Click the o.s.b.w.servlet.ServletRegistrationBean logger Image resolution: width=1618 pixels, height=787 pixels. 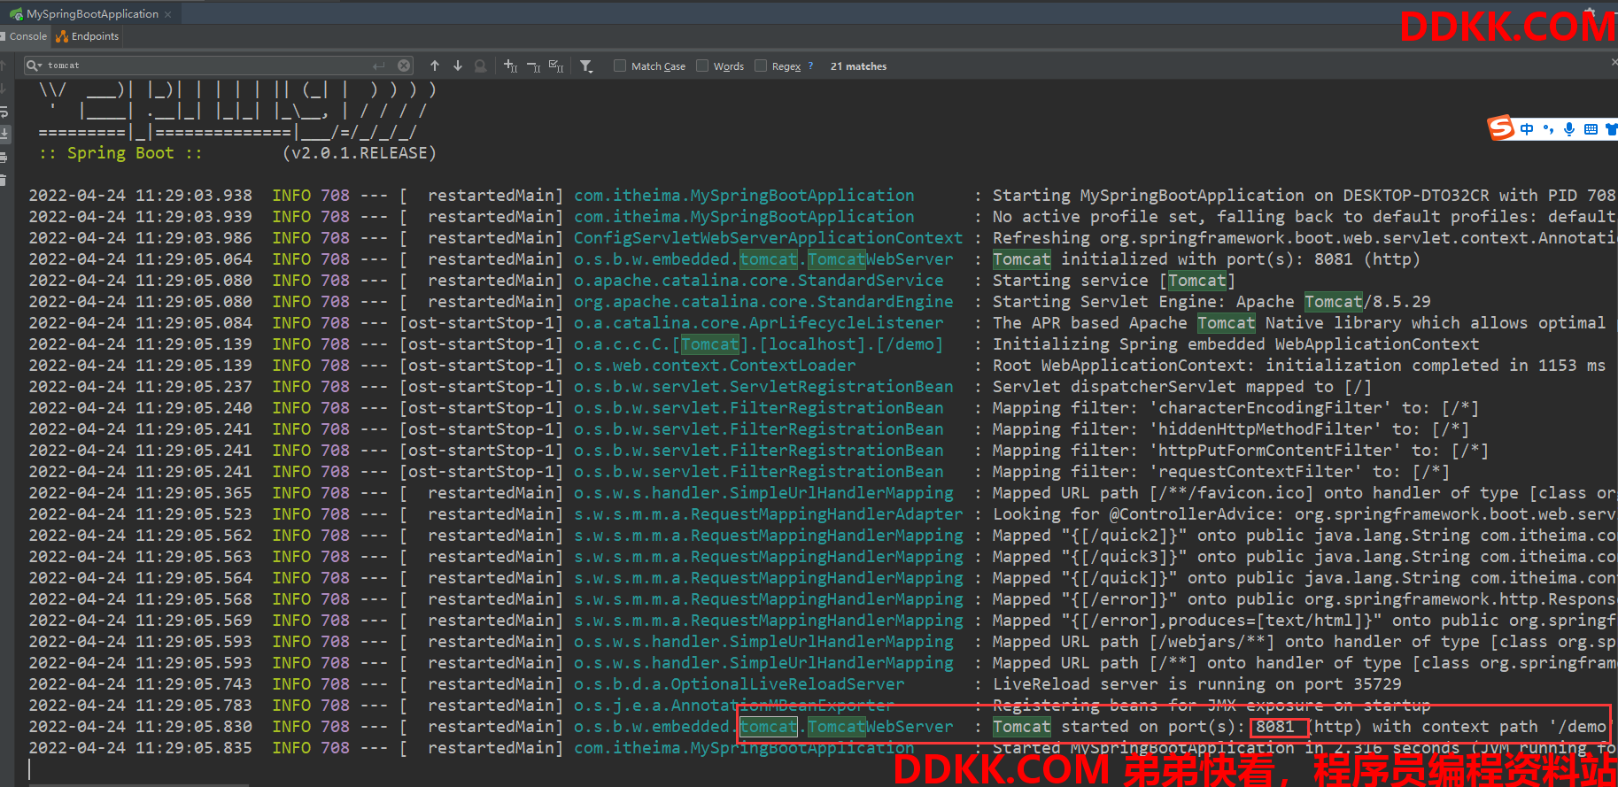(763, 387)
